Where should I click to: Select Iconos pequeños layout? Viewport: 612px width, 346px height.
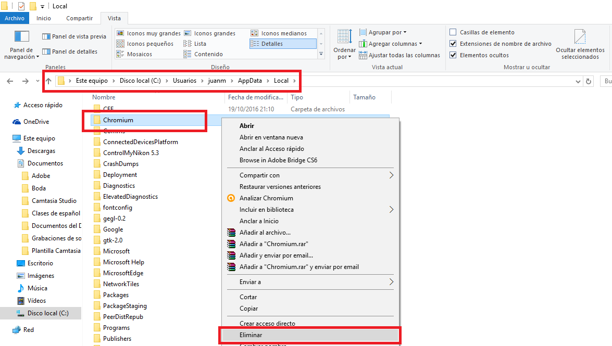pyautogui.click(x=145, y=44)
